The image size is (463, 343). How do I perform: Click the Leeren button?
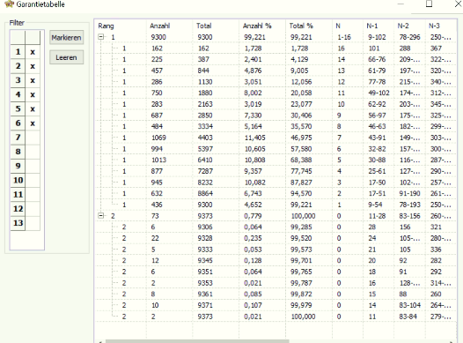tap(66, 57)
